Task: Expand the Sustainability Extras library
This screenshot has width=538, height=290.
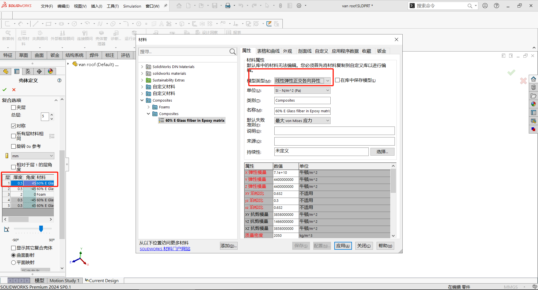Action: coord(142,80)
